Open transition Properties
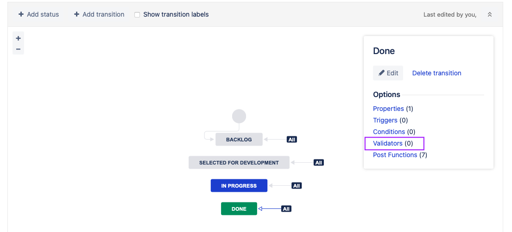This screenshot has width=512, height=232. pyautogui.click(x=388, y=109)
